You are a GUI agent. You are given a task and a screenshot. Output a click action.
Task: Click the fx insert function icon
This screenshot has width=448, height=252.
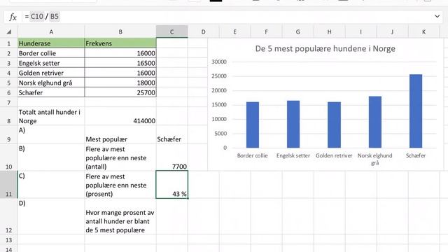coord(13,17)
